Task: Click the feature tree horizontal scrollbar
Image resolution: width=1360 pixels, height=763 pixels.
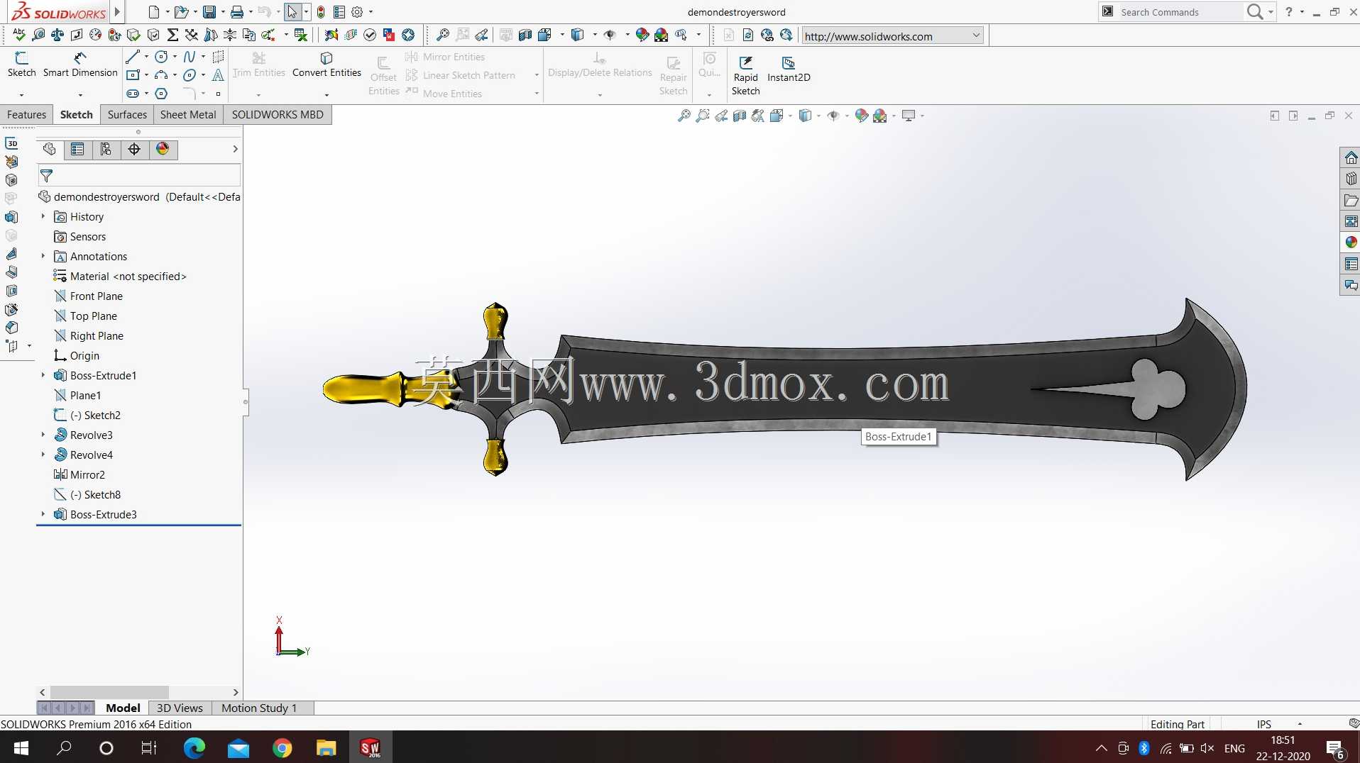Action: [110, 692]
